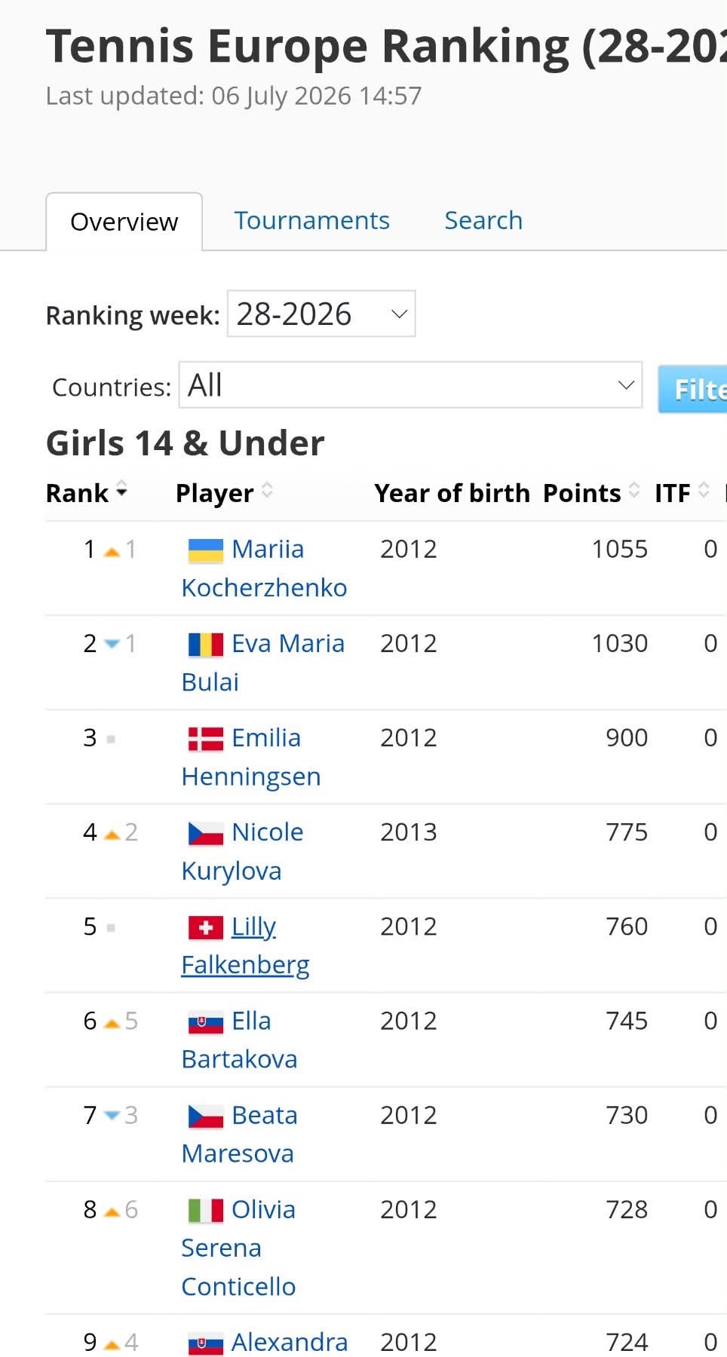727x1357 pixels.
Task: Switch to the Tournaments tab
Action: pos(311,220)
